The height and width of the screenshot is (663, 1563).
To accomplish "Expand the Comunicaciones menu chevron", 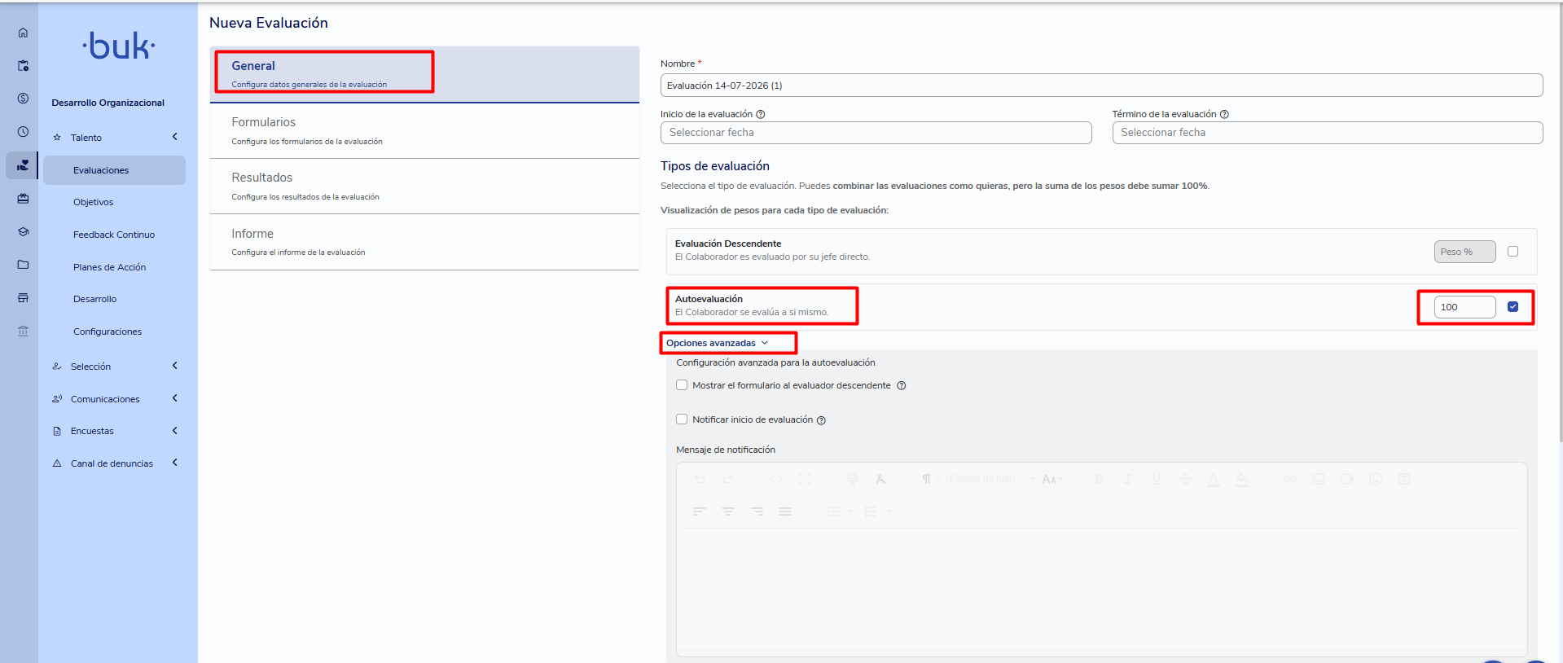I will click(174, 398).
